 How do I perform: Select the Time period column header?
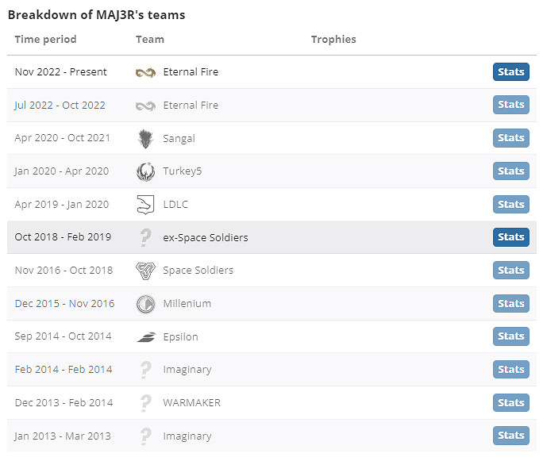45,40
